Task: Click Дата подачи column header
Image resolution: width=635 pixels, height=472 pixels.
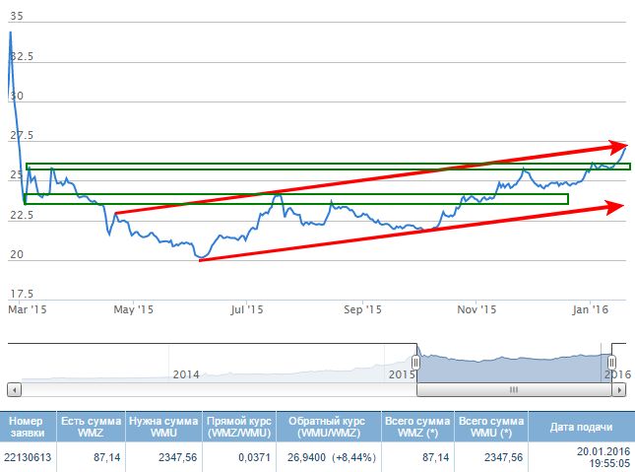Action: click(581, 428)
